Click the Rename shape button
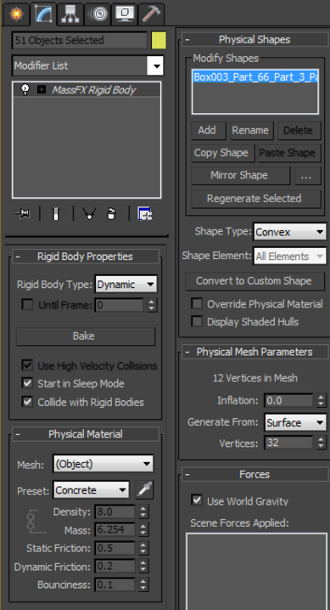The image size is (330, 610). click(x=251, y=130)
